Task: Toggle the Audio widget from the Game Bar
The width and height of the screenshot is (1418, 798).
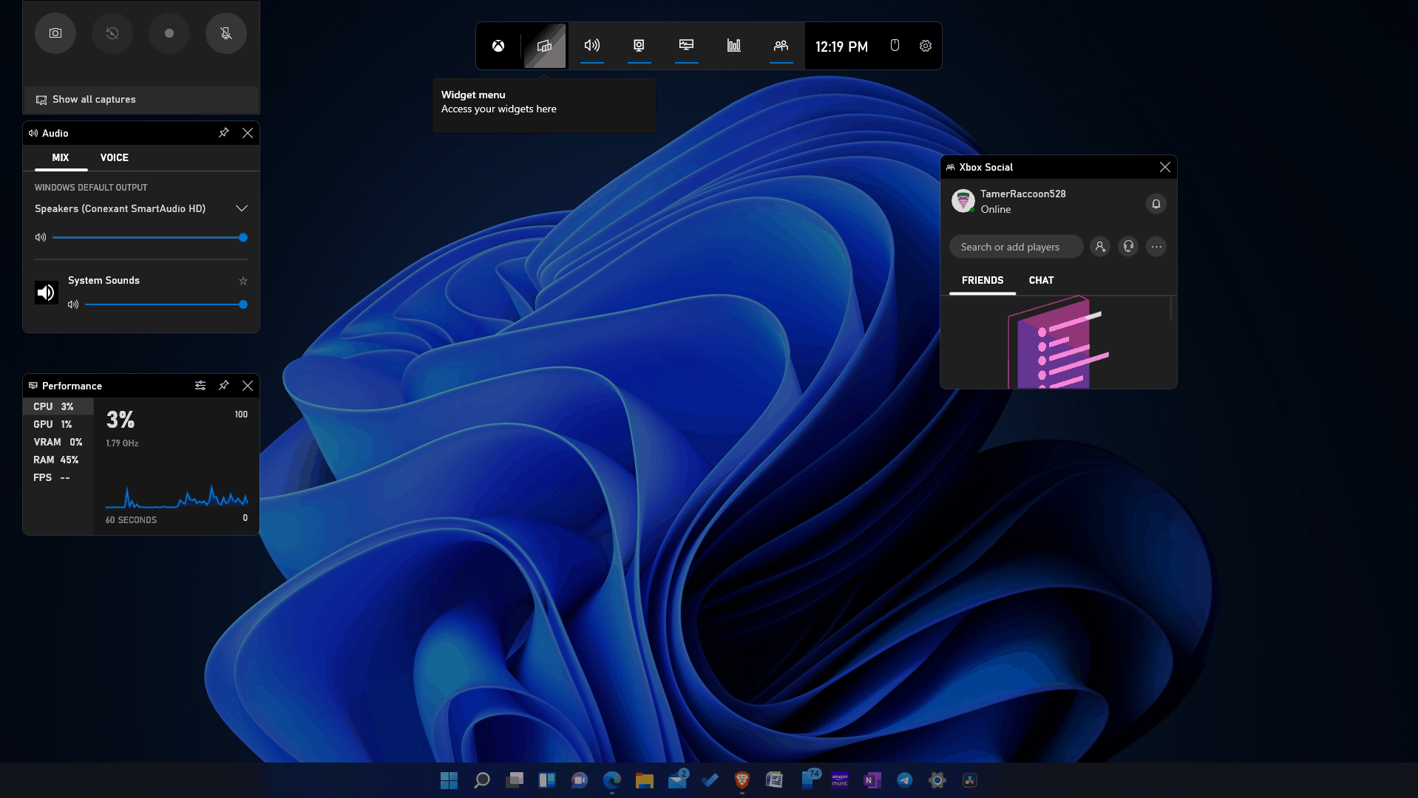Action: [x=592, y=46]
